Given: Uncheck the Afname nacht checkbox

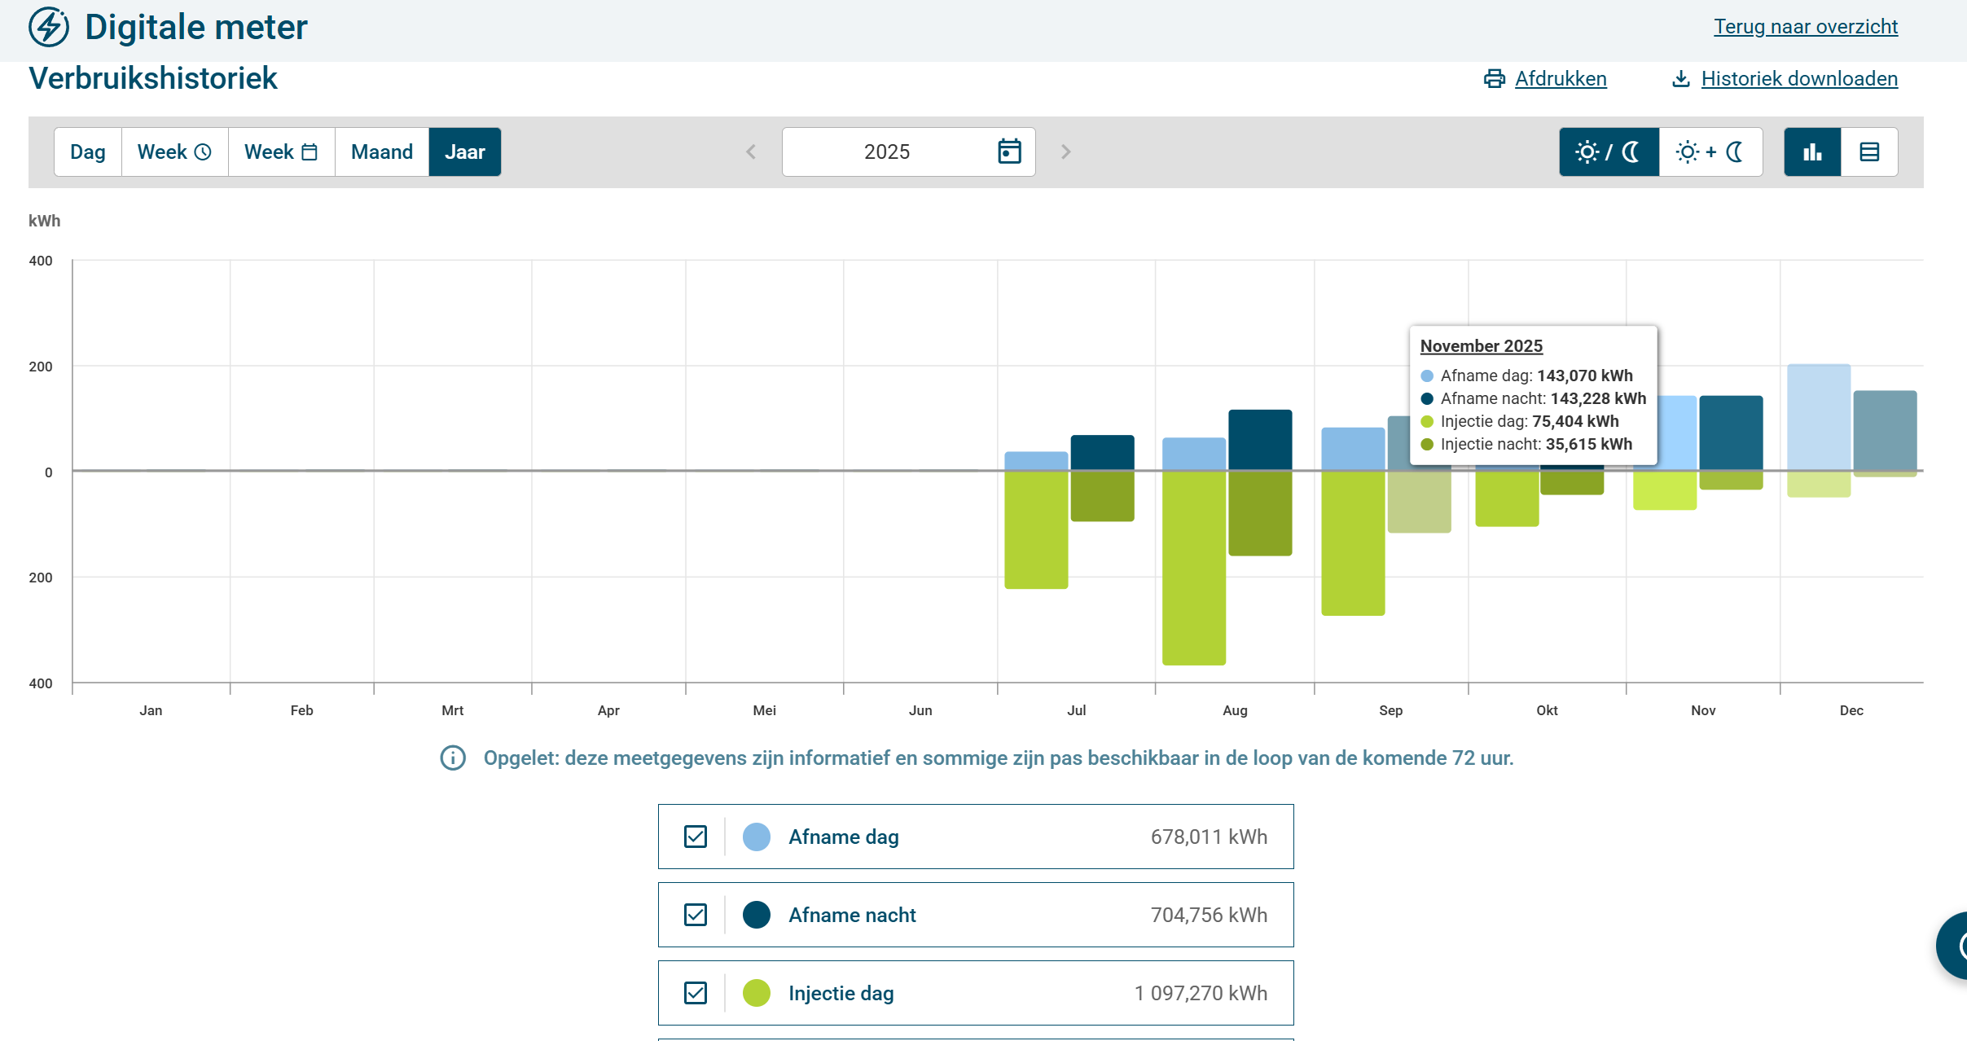Looking at the screenshot, I should click(x=696, y=915).
